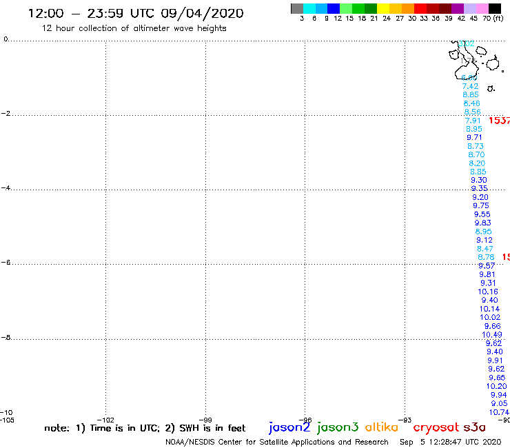Click the black swatch ending the color scale

click(494, 8)
